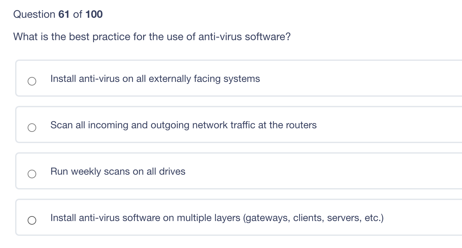Image resolution: width=462 pixels, height=248 pixels.
Task: Choose the 'Scan all incoming and outgoing network traffic' option
Action: [x=197, y=125]
